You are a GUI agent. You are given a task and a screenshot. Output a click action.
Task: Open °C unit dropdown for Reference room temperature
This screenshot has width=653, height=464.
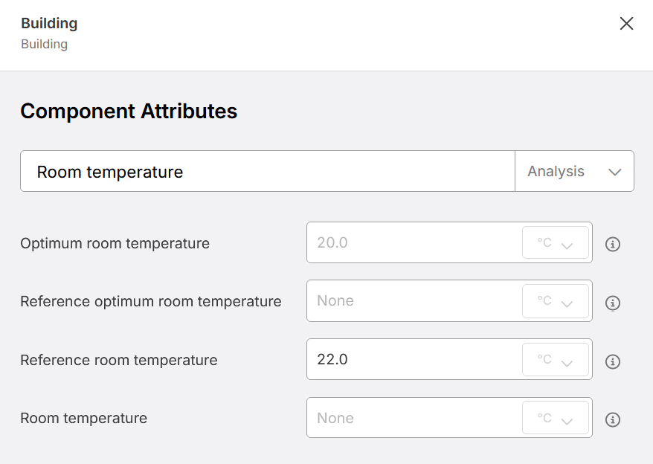tap(555, 359)
